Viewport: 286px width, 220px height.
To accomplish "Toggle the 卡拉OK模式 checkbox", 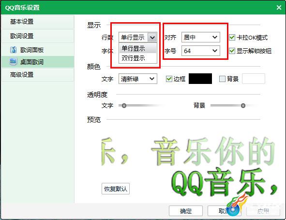I will 232,38.
